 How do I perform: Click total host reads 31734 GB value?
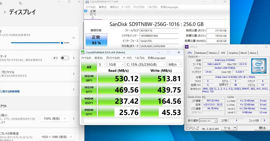pos(217,30)
